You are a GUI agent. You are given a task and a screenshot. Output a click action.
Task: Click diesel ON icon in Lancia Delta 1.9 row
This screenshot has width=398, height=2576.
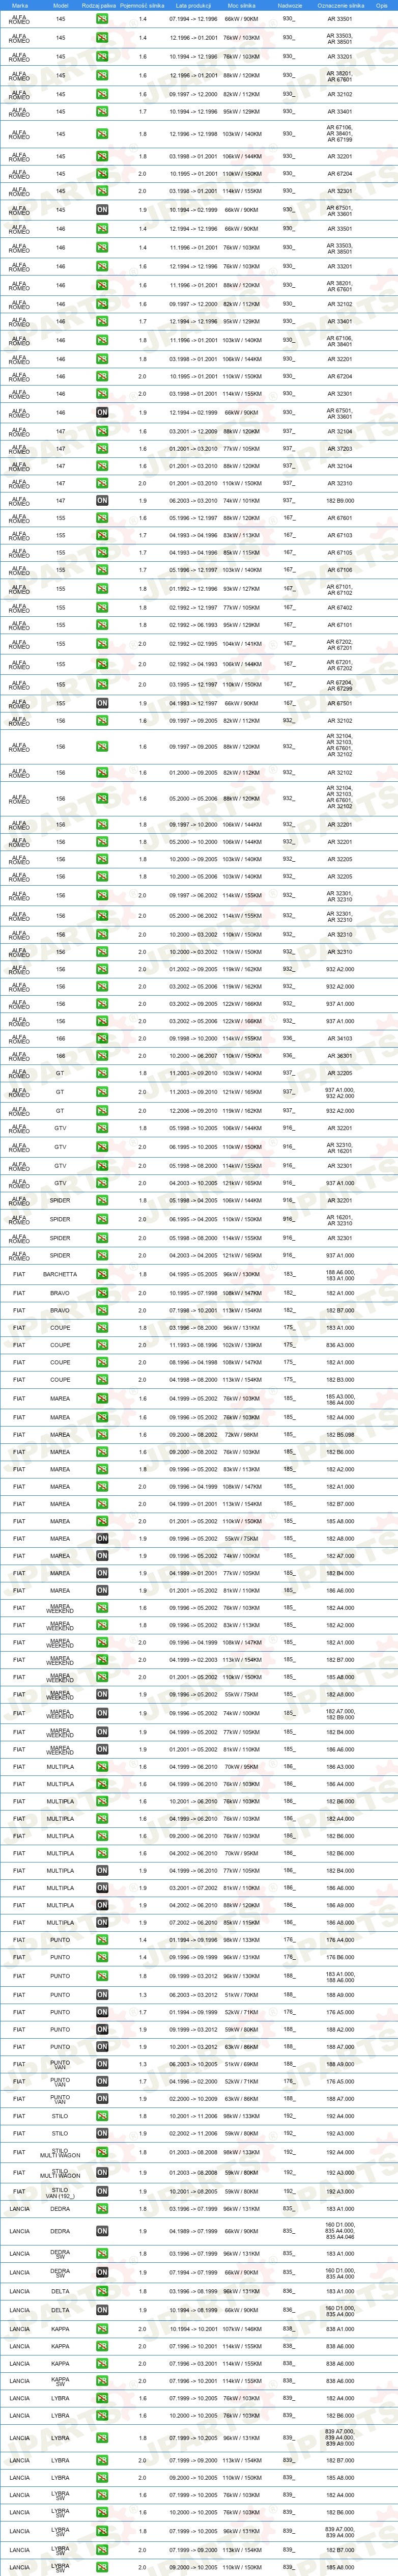[102, 2310]
